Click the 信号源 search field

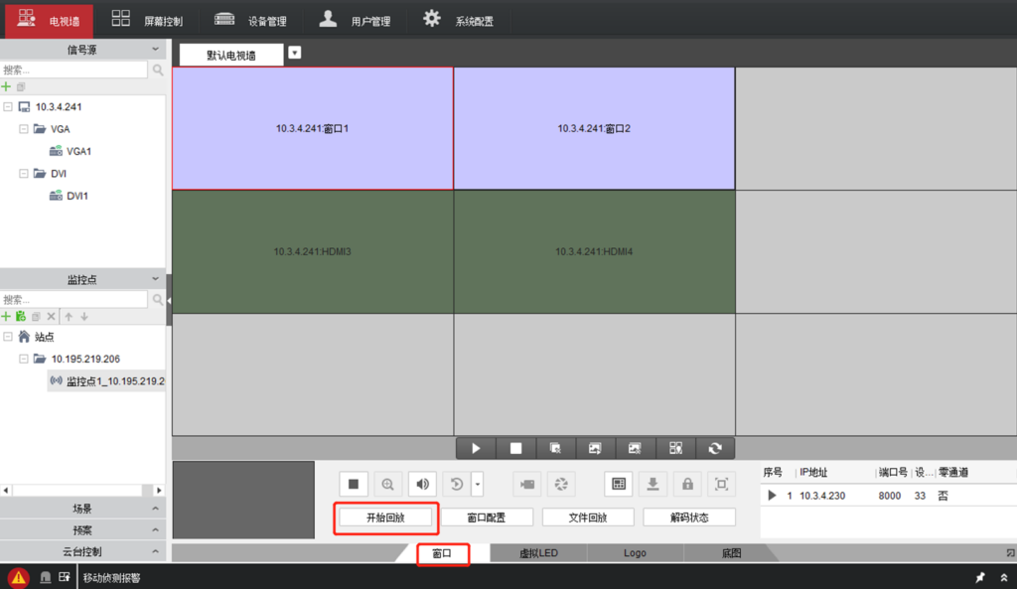[74, 71]
